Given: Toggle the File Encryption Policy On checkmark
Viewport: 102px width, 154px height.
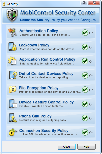Looking at the screenshot, I should pos(85,90).
